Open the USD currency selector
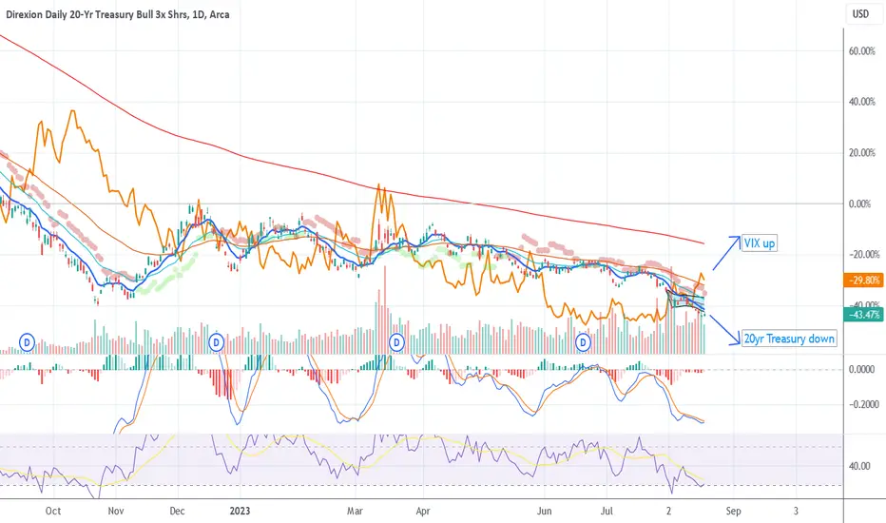The width and height of the screenshot is (886, 523). coord(860,13)
